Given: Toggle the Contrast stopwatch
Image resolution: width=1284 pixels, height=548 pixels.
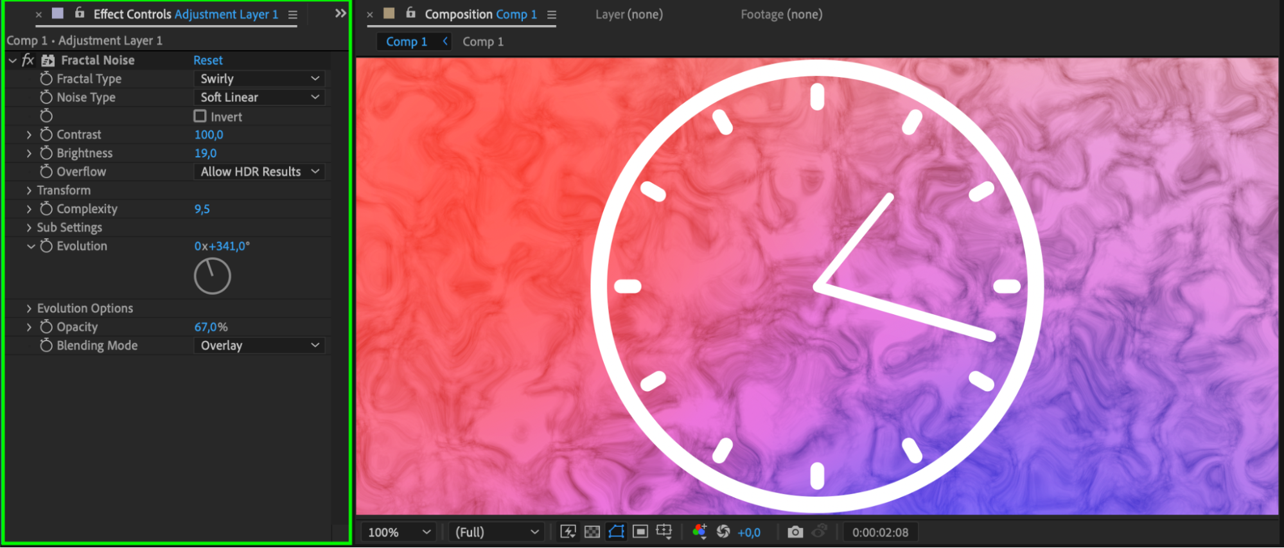Looking at the screenshot, I should [46, 134].
